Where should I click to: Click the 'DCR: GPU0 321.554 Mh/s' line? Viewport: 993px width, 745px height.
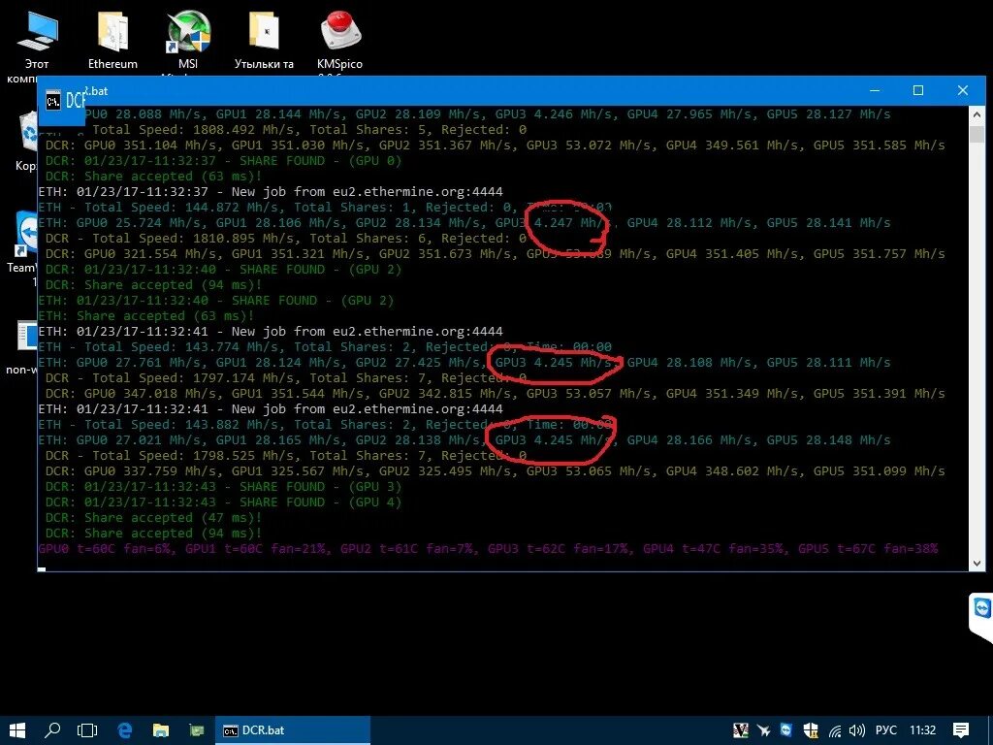(x=496, y=254)
